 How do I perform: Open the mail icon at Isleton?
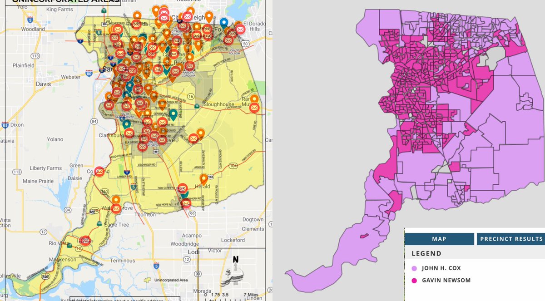point(85,240)
